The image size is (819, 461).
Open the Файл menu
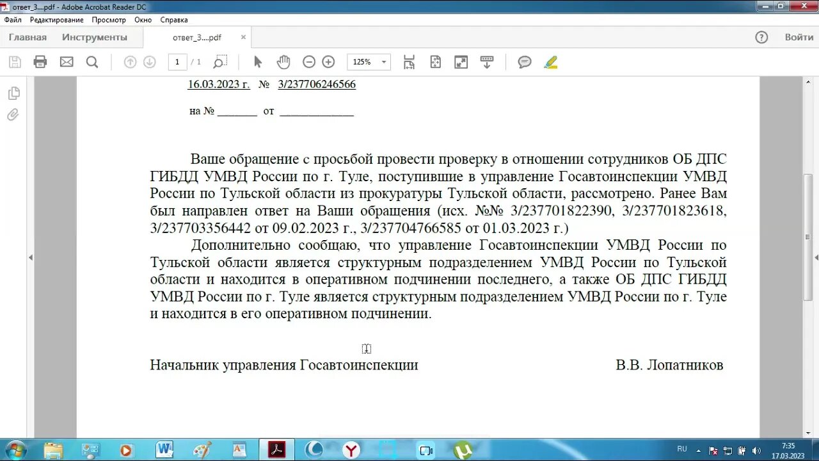coord(13,20)
